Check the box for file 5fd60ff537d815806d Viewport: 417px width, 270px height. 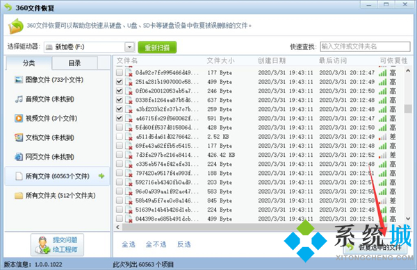[120, 127]
